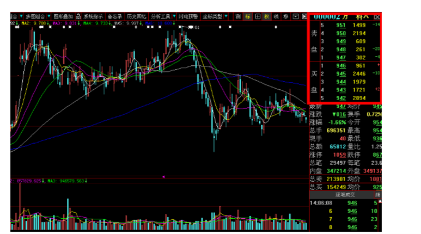Click buy level 2 price 945
Image resolution: width=421 pixels, height=234 pixels.
pos(341,74)
